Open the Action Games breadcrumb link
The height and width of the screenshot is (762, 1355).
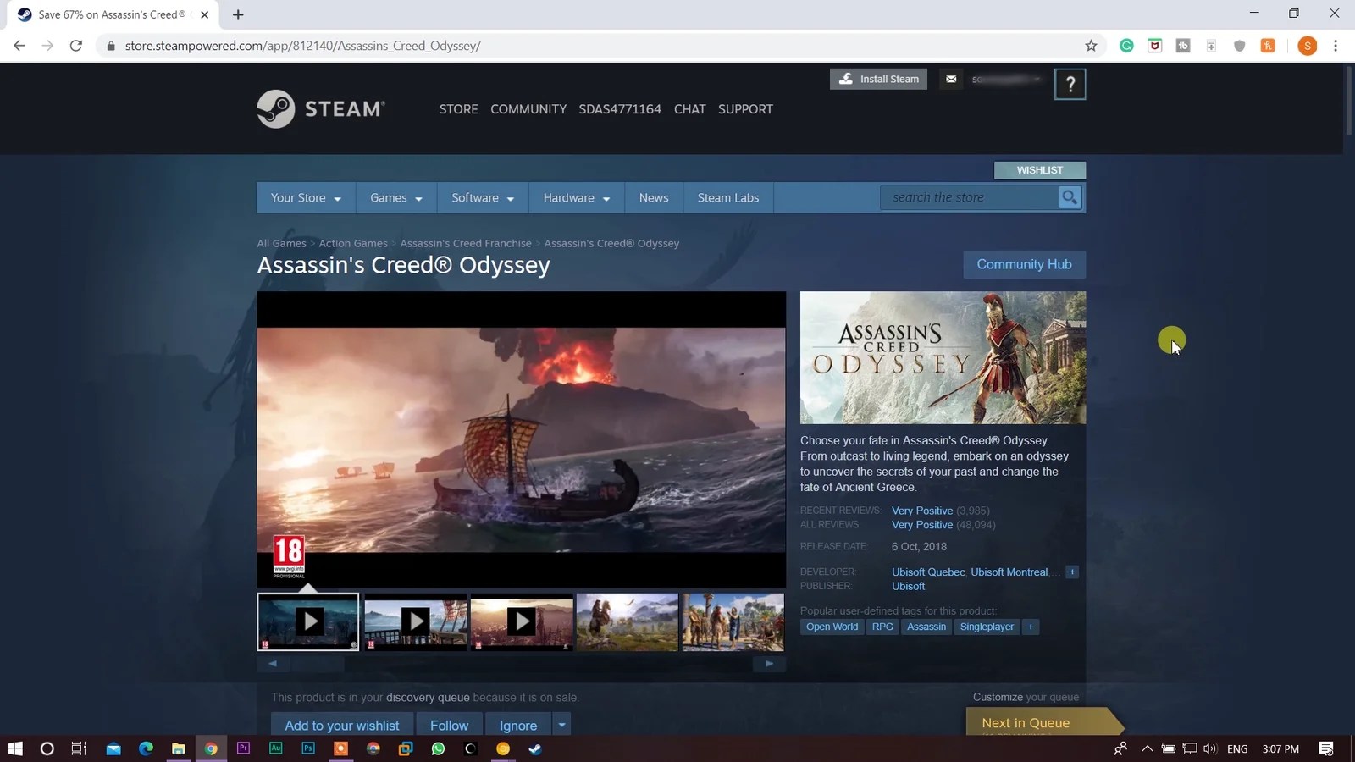[353, 243]
